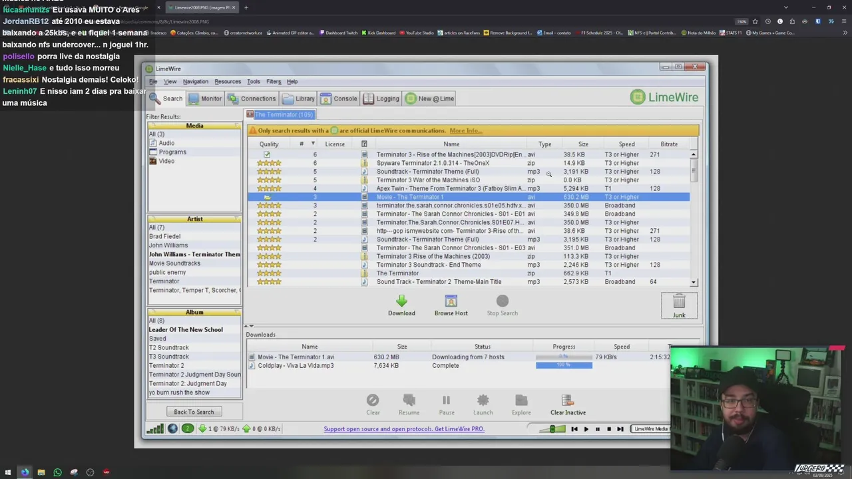The width and height of the screenshot is (852, 479).
Task: Open the Resources menu
Action: point(228,81)
